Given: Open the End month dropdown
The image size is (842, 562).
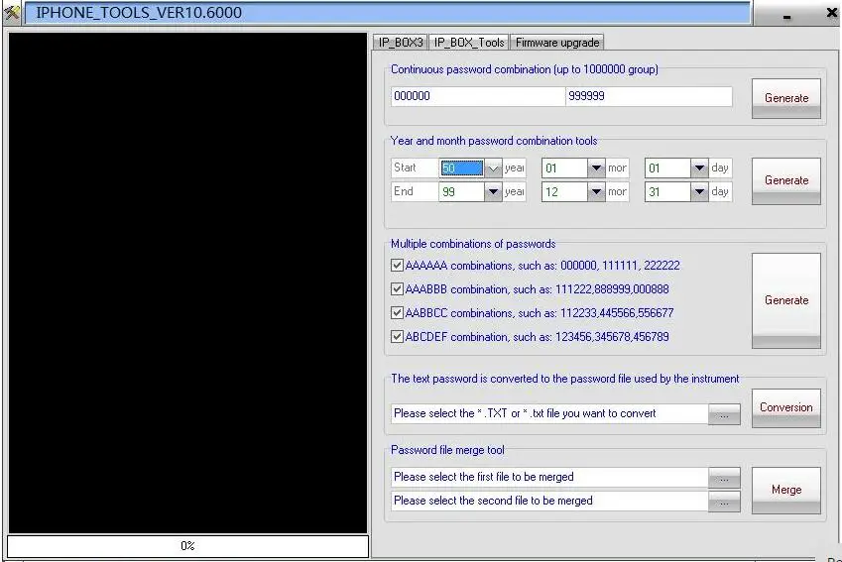Looking at the screenshot, I should pos(596,191).
